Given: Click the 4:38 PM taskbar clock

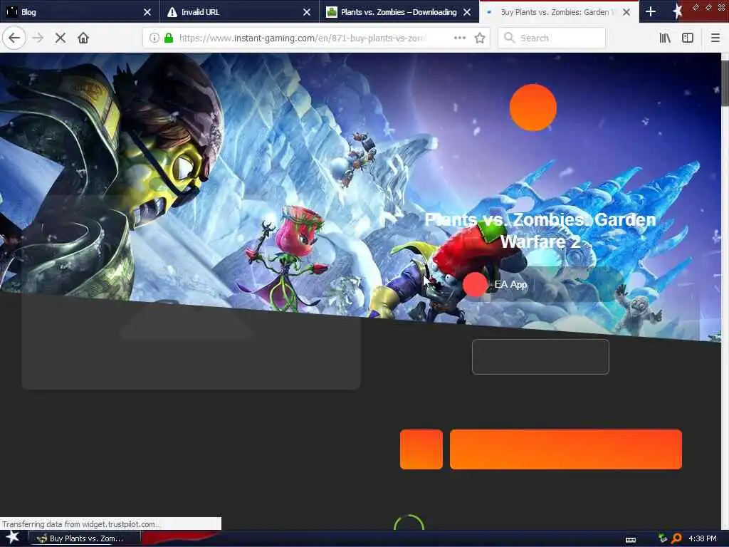Looking at the screenshot, I should [703, 538].
